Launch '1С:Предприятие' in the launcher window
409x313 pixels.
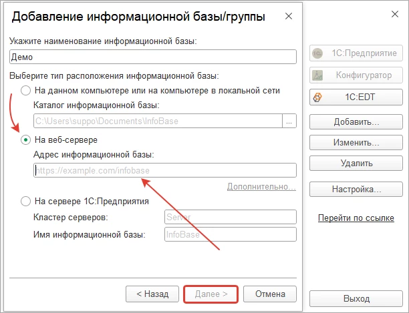click(x=356, y=53)
